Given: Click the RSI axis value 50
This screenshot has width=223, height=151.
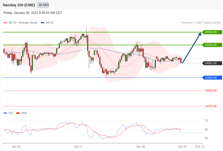Looking at the screenshot, I should [x=206, y=130].
